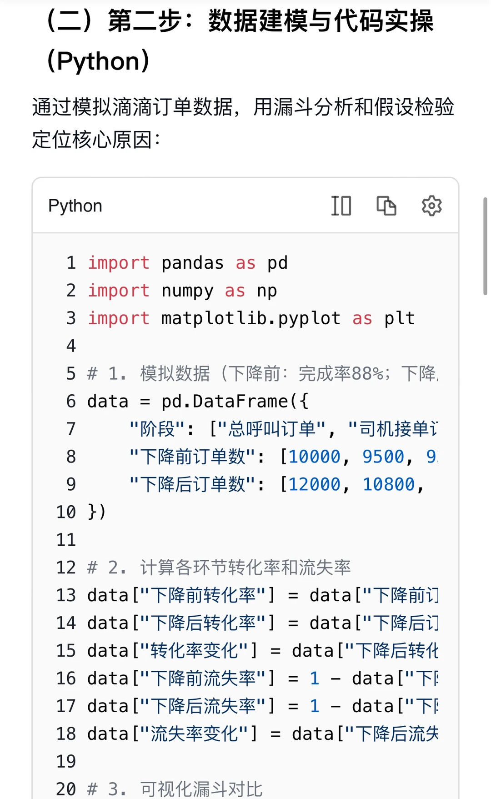Click the heading 第二步：数据建模与代码实操

[x=271, y=21]
